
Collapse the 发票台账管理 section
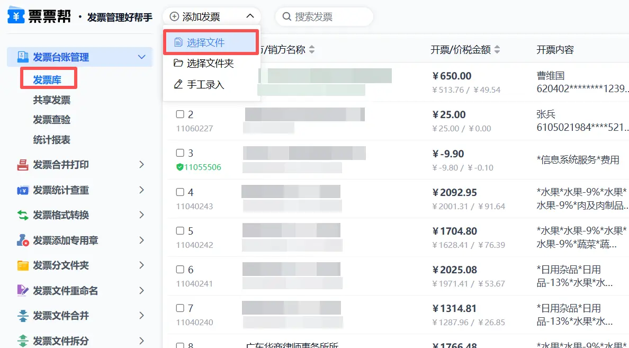pos(141,57)
